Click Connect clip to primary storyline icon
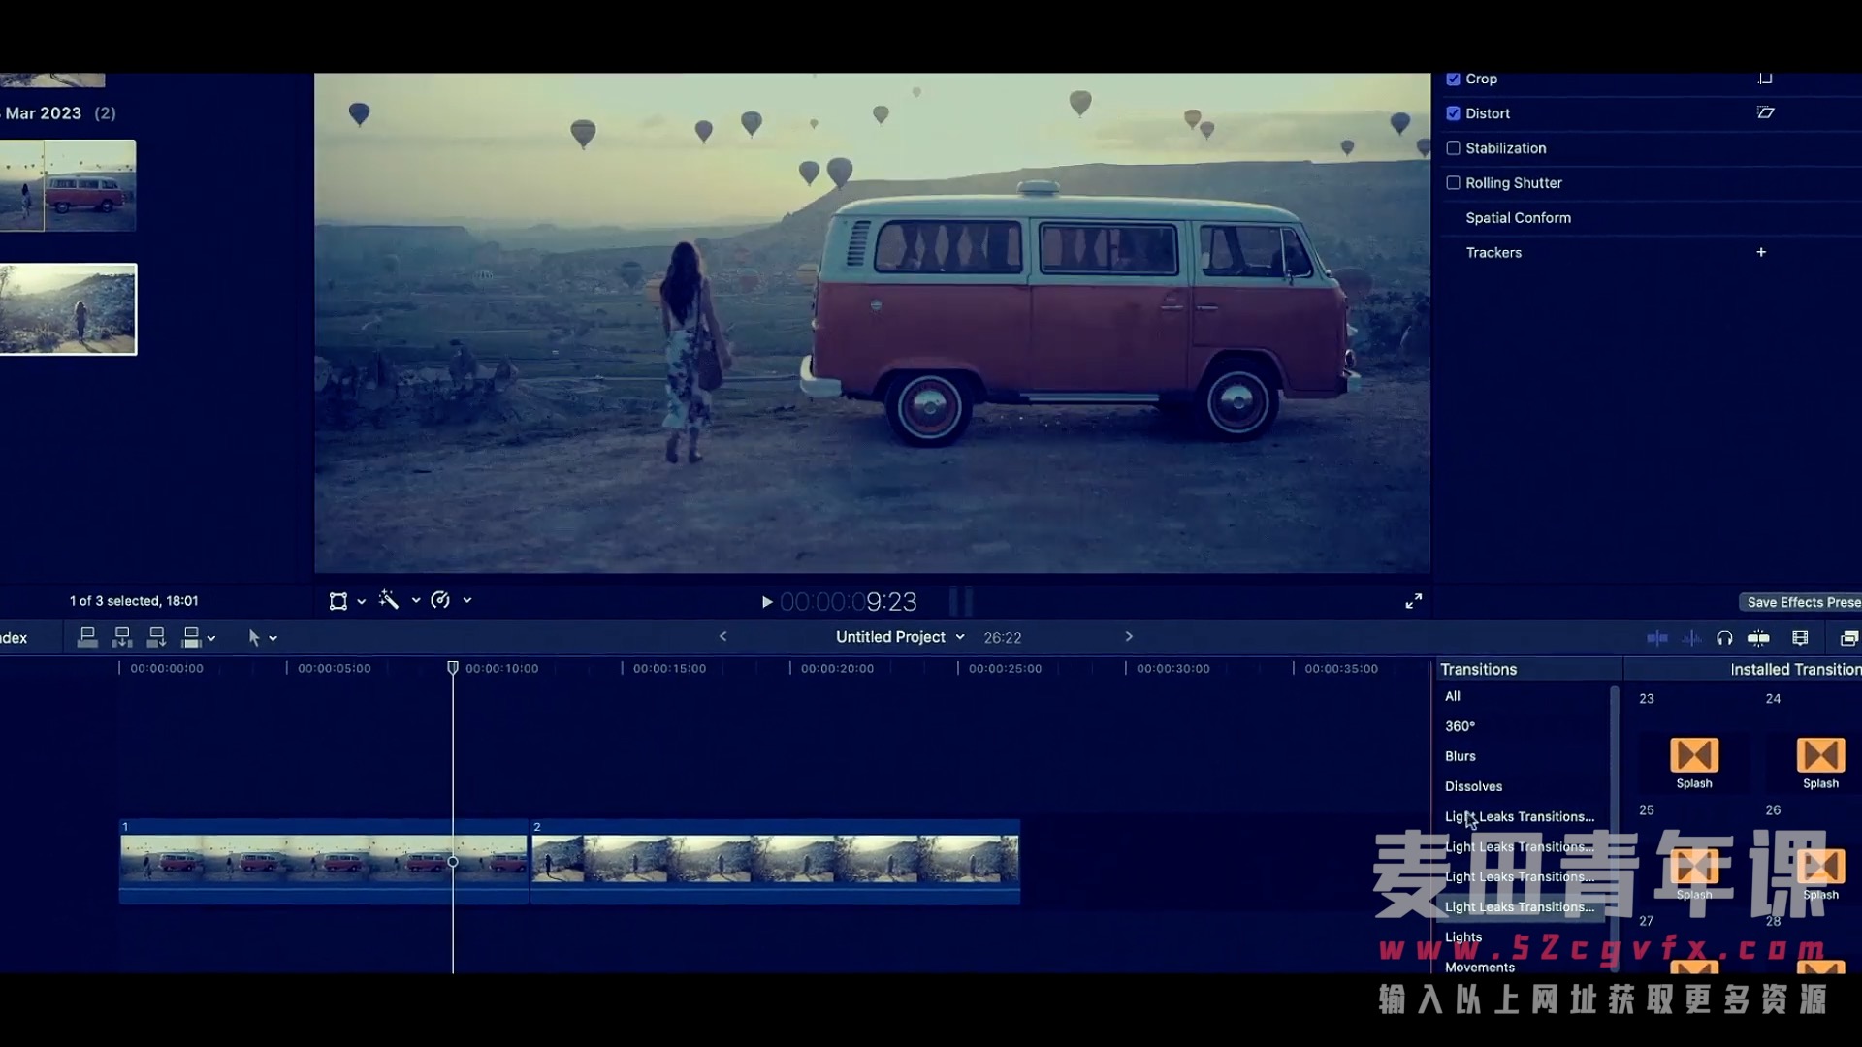 click(87, 637)
